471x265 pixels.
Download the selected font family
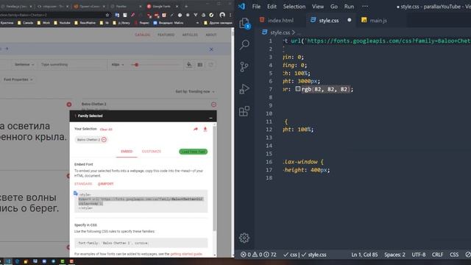click(x=205, y=130)
